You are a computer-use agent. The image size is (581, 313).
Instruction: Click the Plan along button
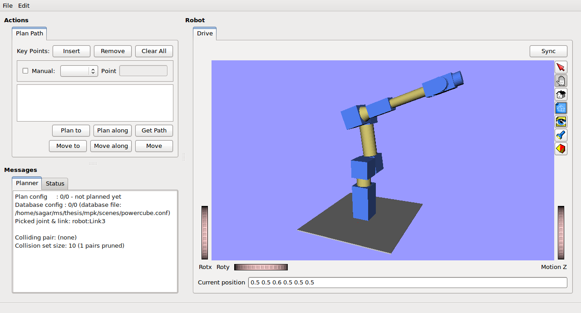point(113,131)
